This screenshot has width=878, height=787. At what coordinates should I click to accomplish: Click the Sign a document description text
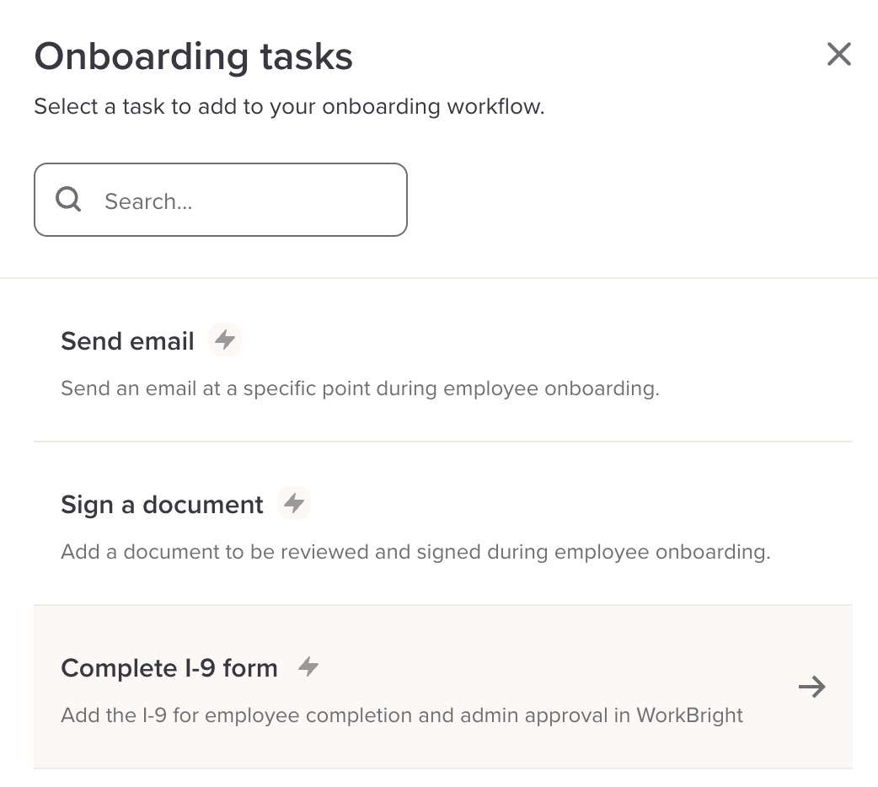415,553
